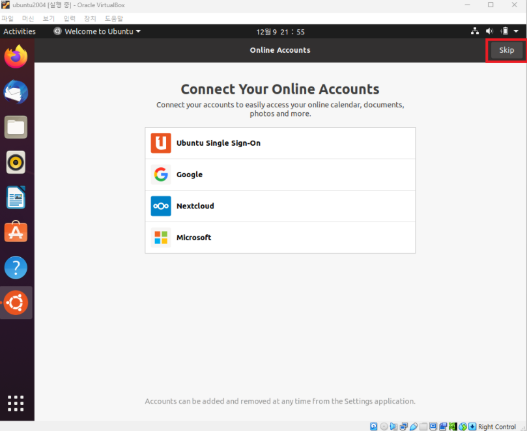Open the 파일 menu in VirtualBox
This screenshot has width=527, height=431.
tap(7, 18)
